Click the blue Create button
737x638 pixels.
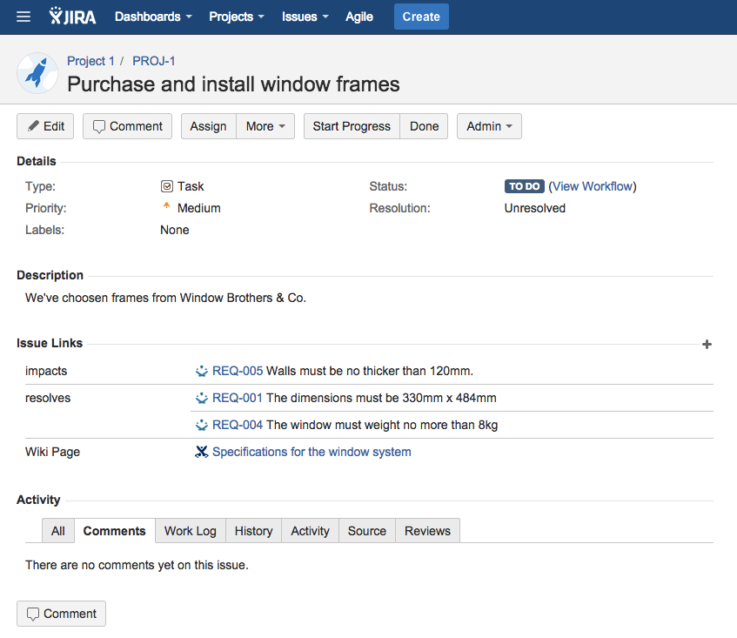tap(421, 17)
